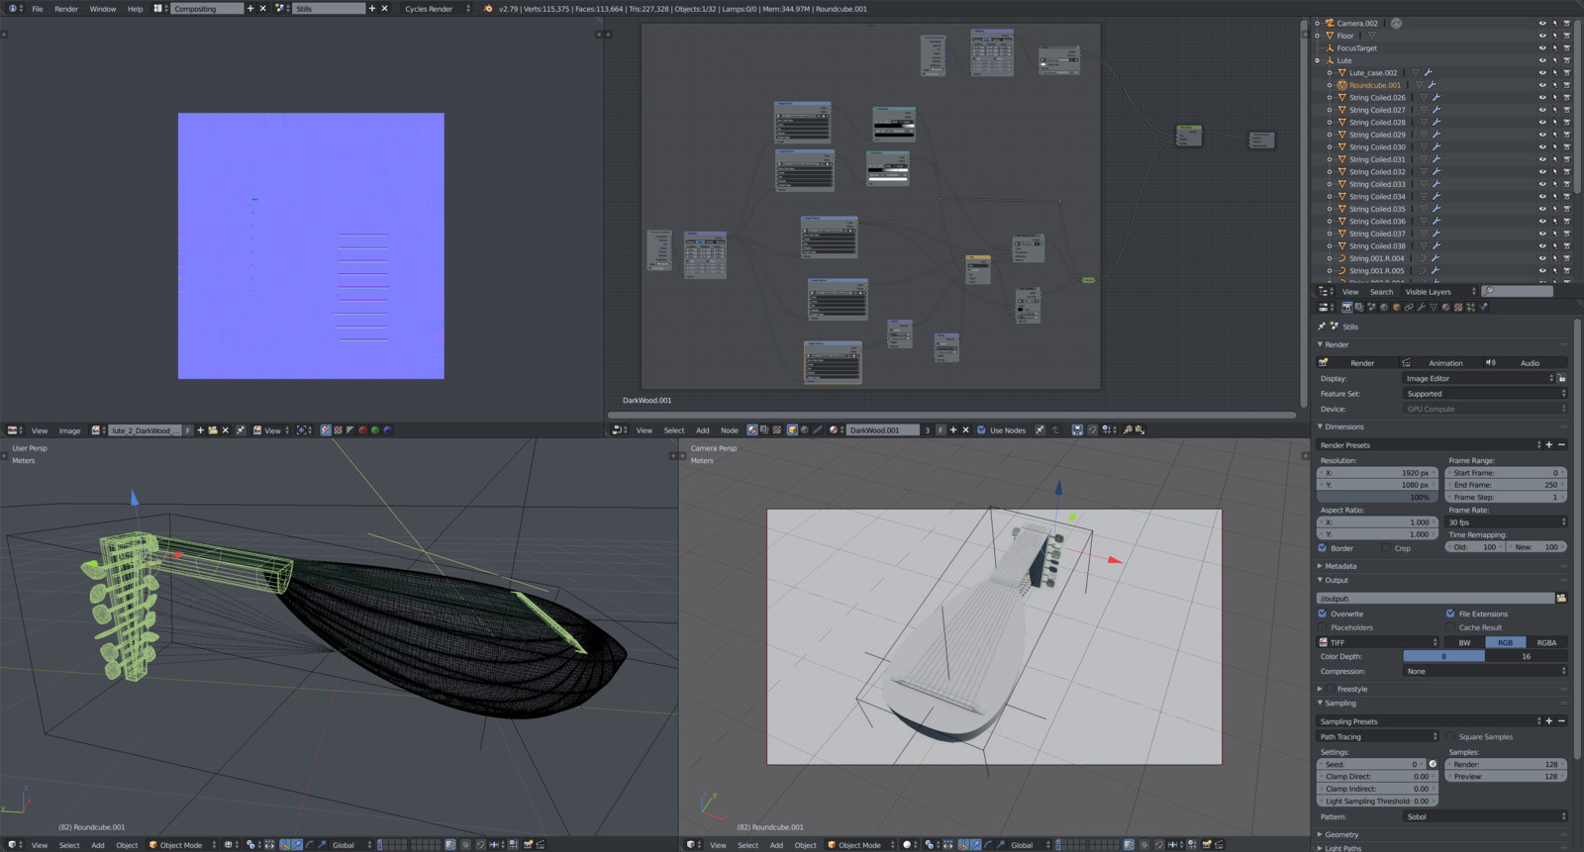Screen dimensions: 1584x852
Task: Pin the DarkWood.001 node tree
Action: point(1039,430)
